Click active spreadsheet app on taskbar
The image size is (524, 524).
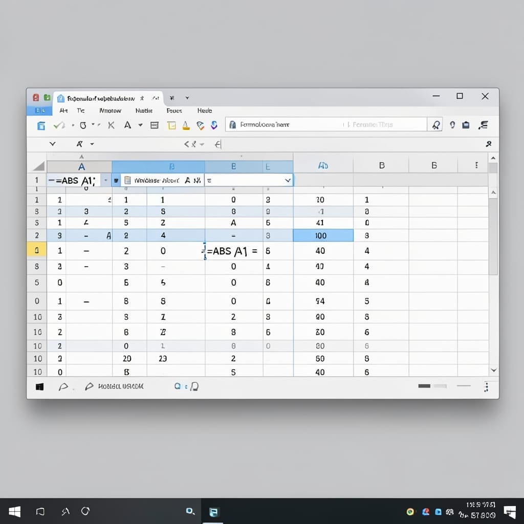[x=213, y=512]
